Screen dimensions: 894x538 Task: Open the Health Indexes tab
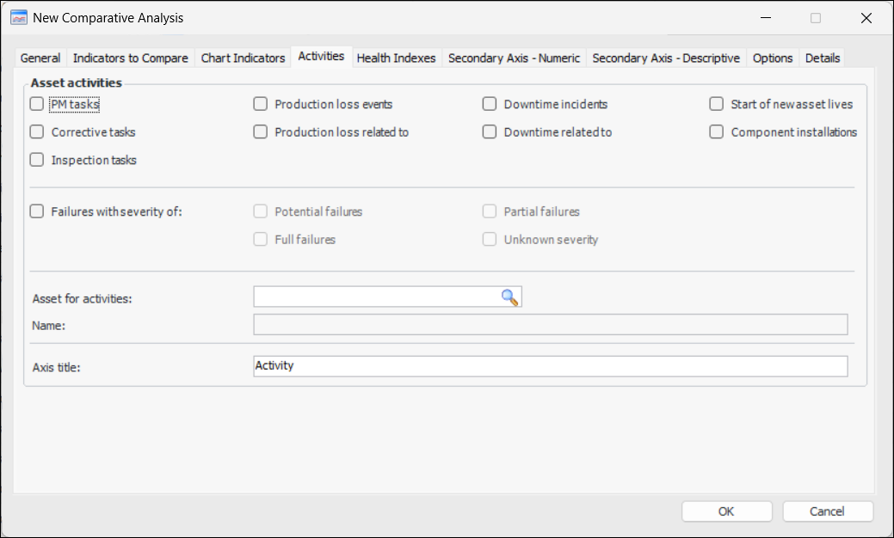click(x=396, y=58)
